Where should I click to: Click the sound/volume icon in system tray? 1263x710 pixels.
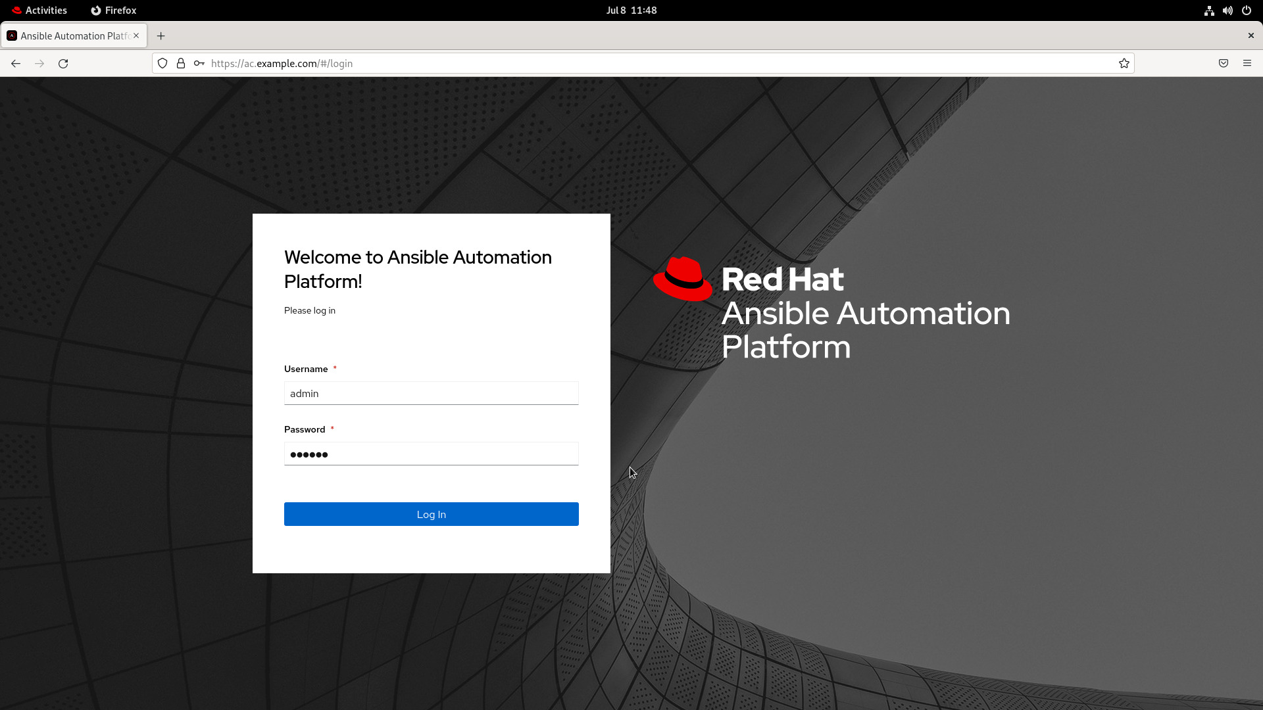point(1228,10)
